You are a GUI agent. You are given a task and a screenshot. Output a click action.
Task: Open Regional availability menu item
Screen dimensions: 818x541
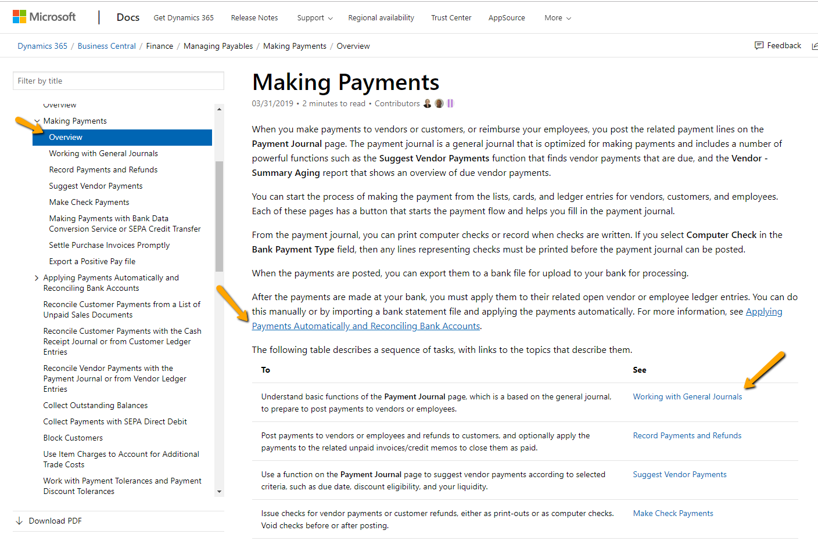tap(381, 18)
